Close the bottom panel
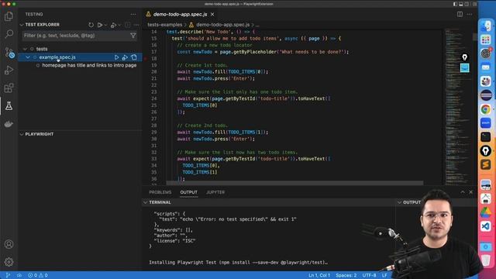 point(470,192)
